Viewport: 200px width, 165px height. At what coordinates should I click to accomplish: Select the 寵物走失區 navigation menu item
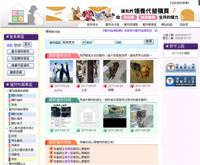[112, 25]
